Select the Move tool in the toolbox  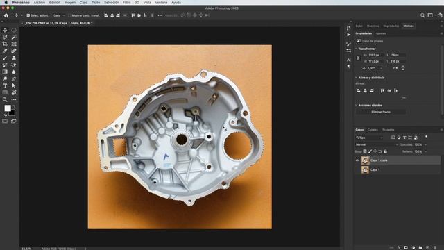coord(5,30)
